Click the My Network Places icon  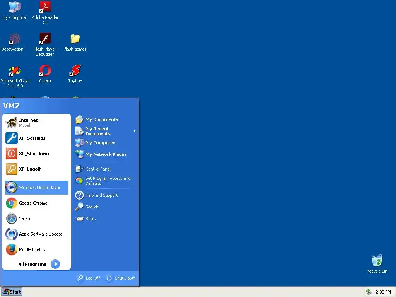point(79,154)
